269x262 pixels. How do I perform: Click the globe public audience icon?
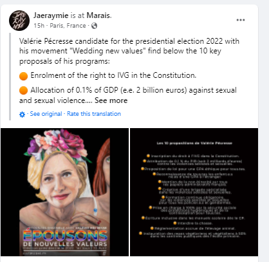pyautogui.click(x=94, y=26)
